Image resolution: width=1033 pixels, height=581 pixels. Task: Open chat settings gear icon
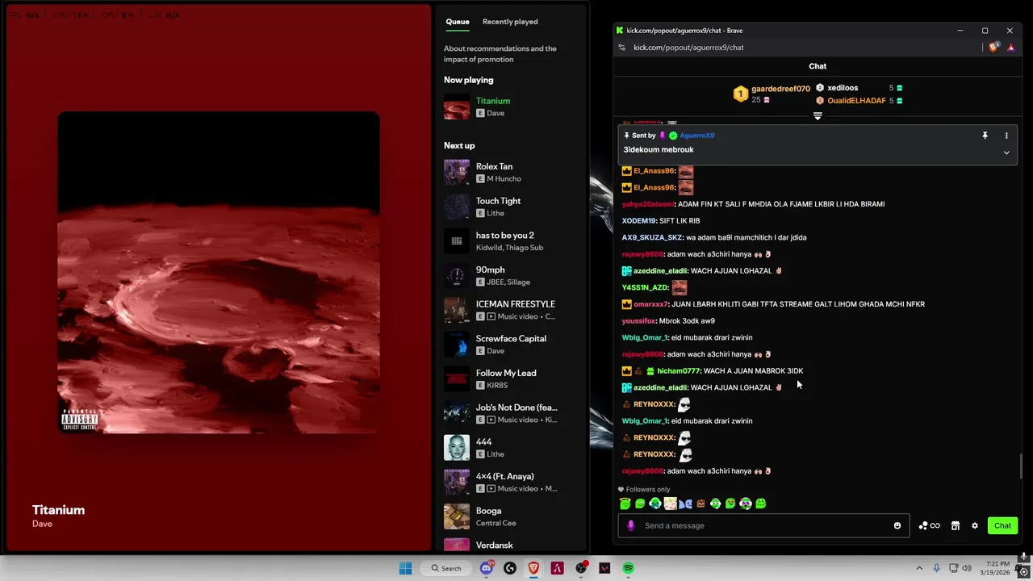[975, 525]
